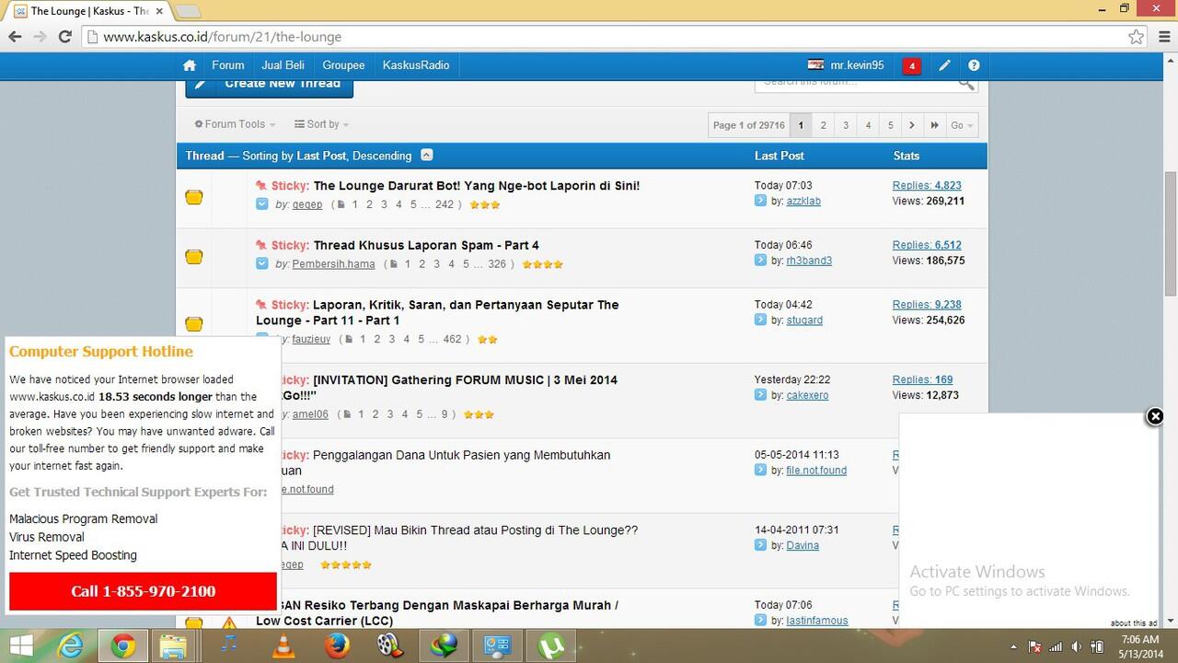
Task: Open Windows Start button
Action: (x=20, y=646)
